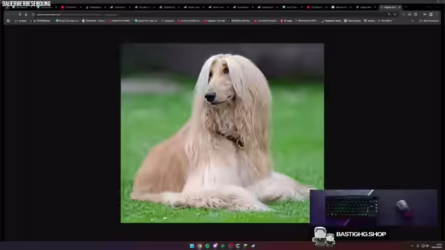Screen dimensions: 445x250
Task: Open a new browser tab
Action: pyautogui.click(x=406, y=7)
